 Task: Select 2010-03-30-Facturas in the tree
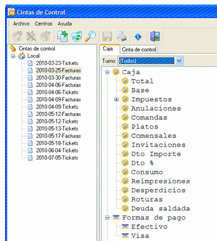click(x=58, y=78)
